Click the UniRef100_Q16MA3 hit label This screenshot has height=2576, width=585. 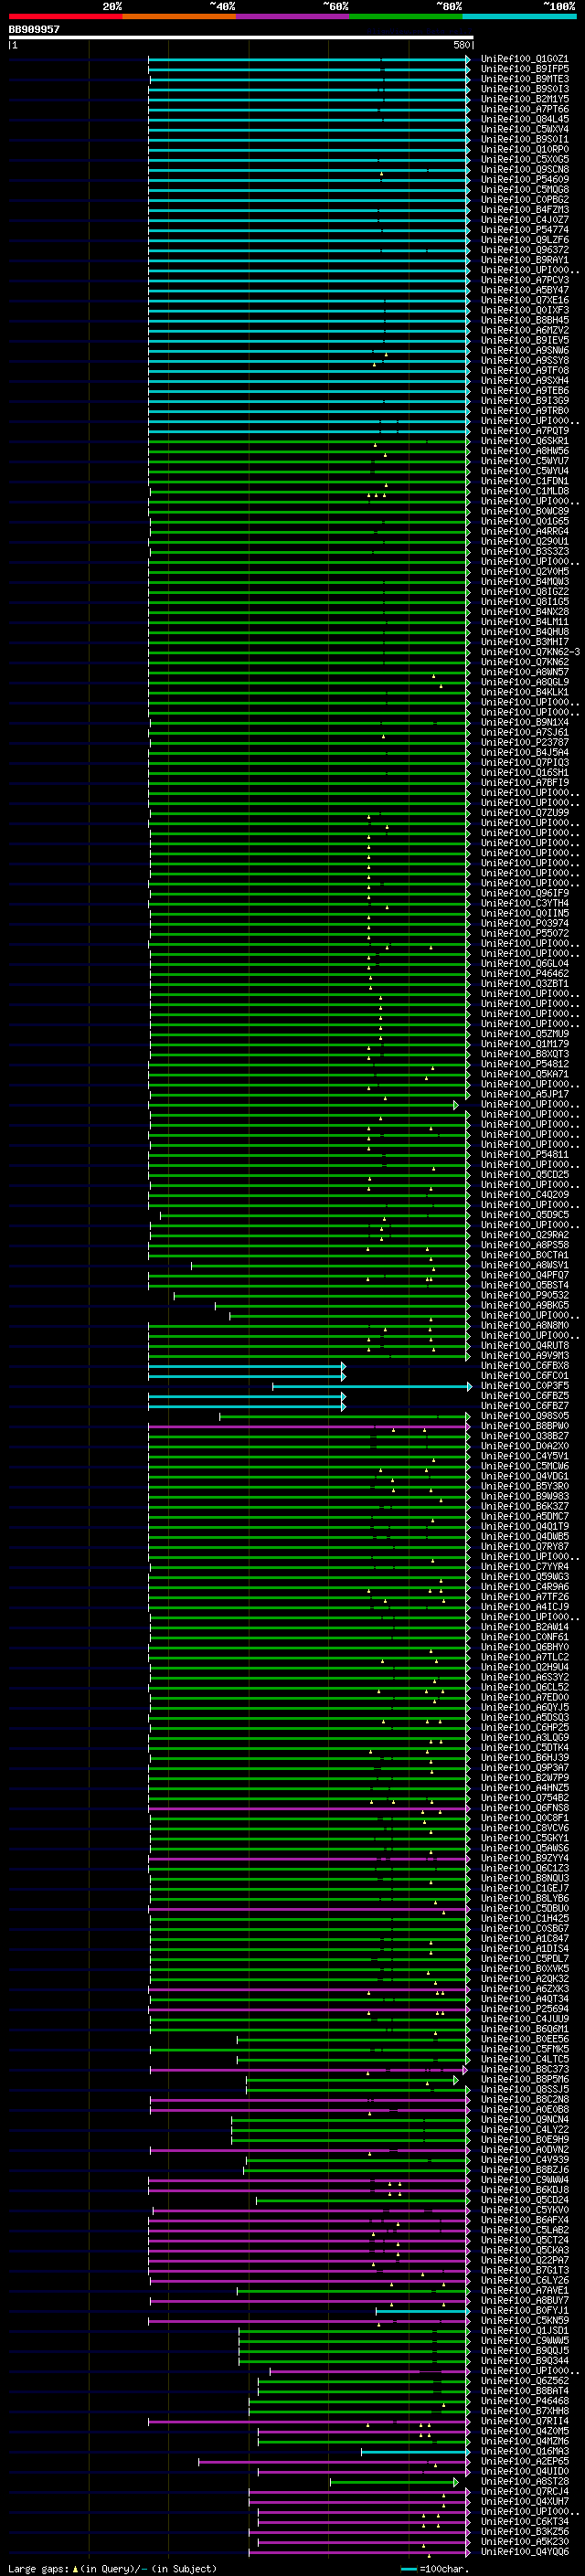[525, 2451]
